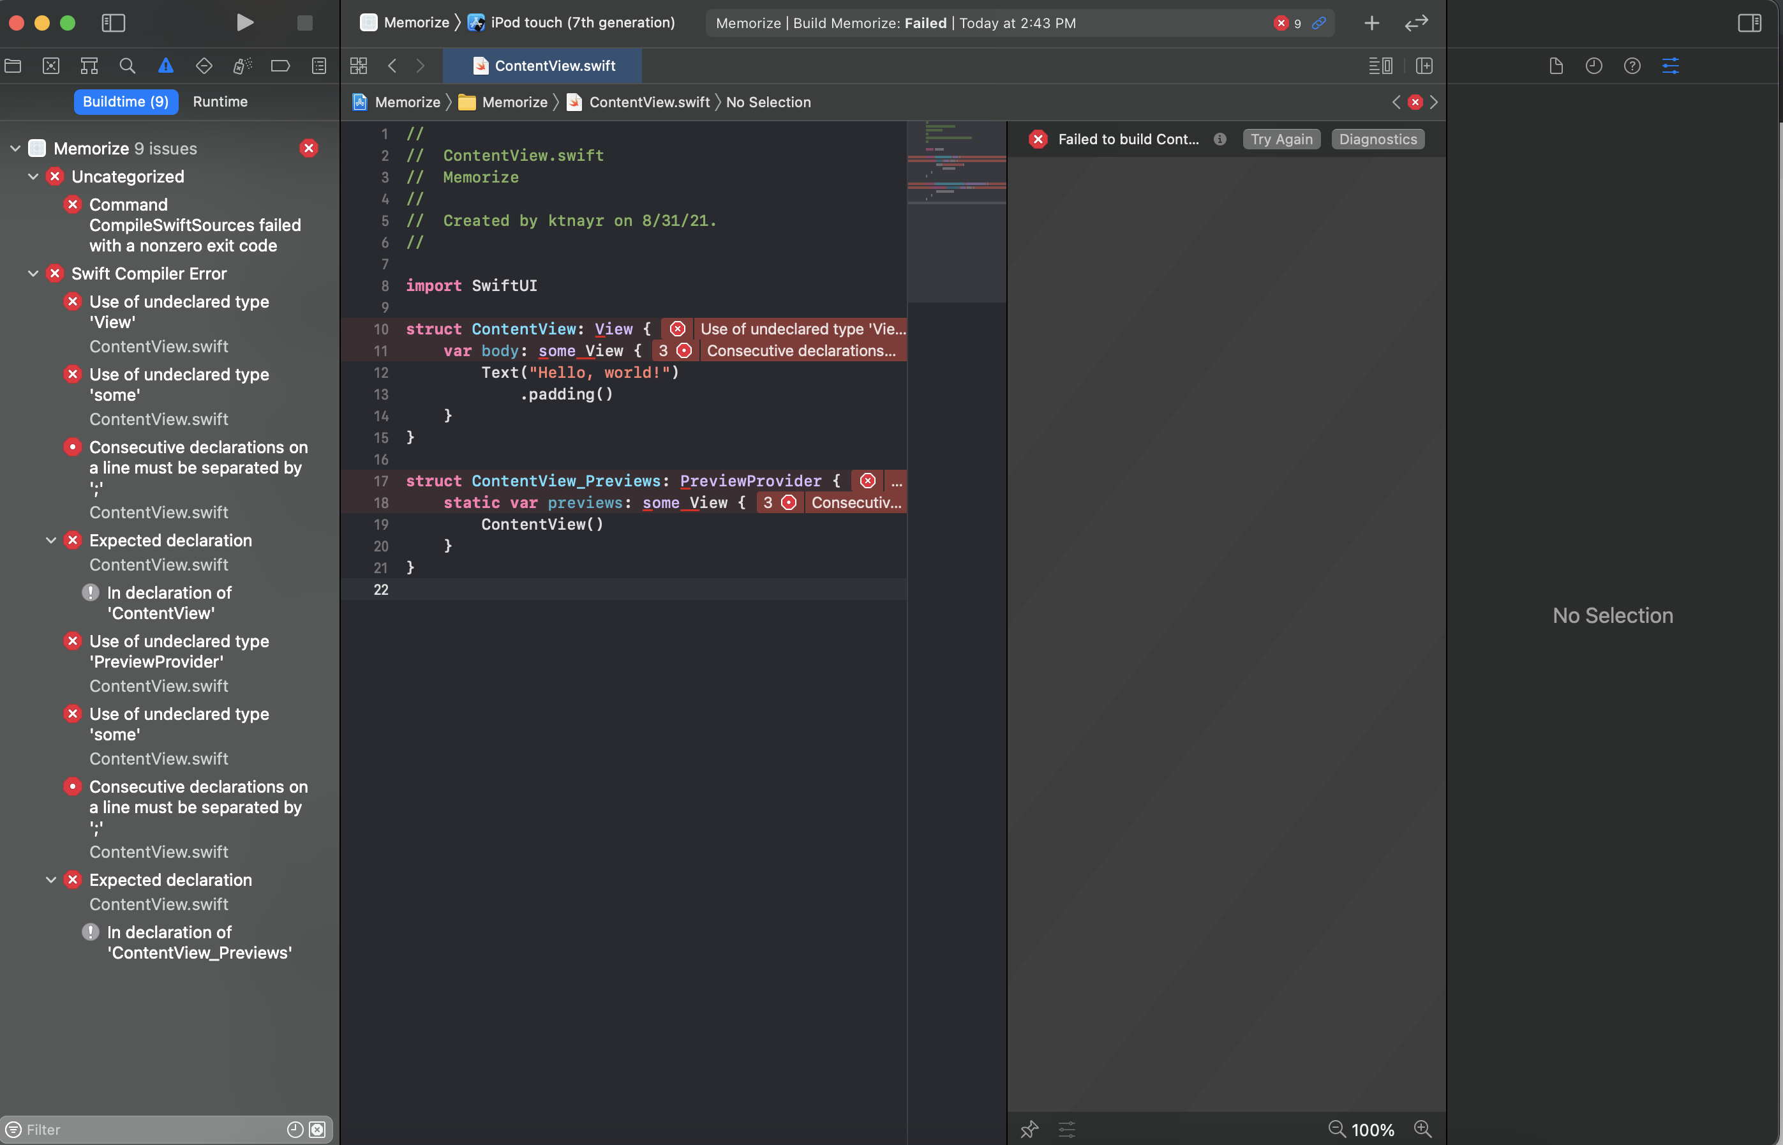Open preview canvas settings sliders
1783x1145 pixels.
[x=1066, y=1130]
